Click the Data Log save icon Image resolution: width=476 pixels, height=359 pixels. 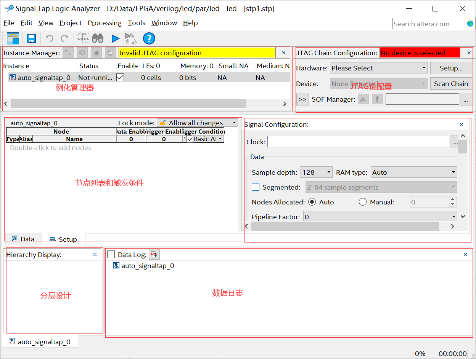pos(154,254)
